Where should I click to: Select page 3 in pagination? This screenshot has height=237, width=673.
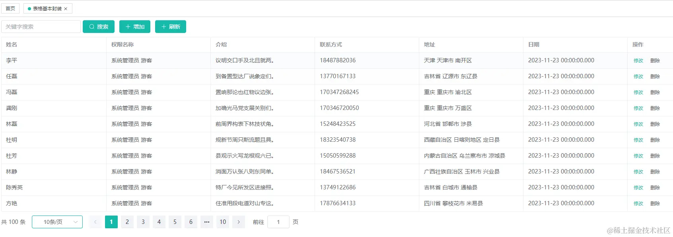click(143, 222)
